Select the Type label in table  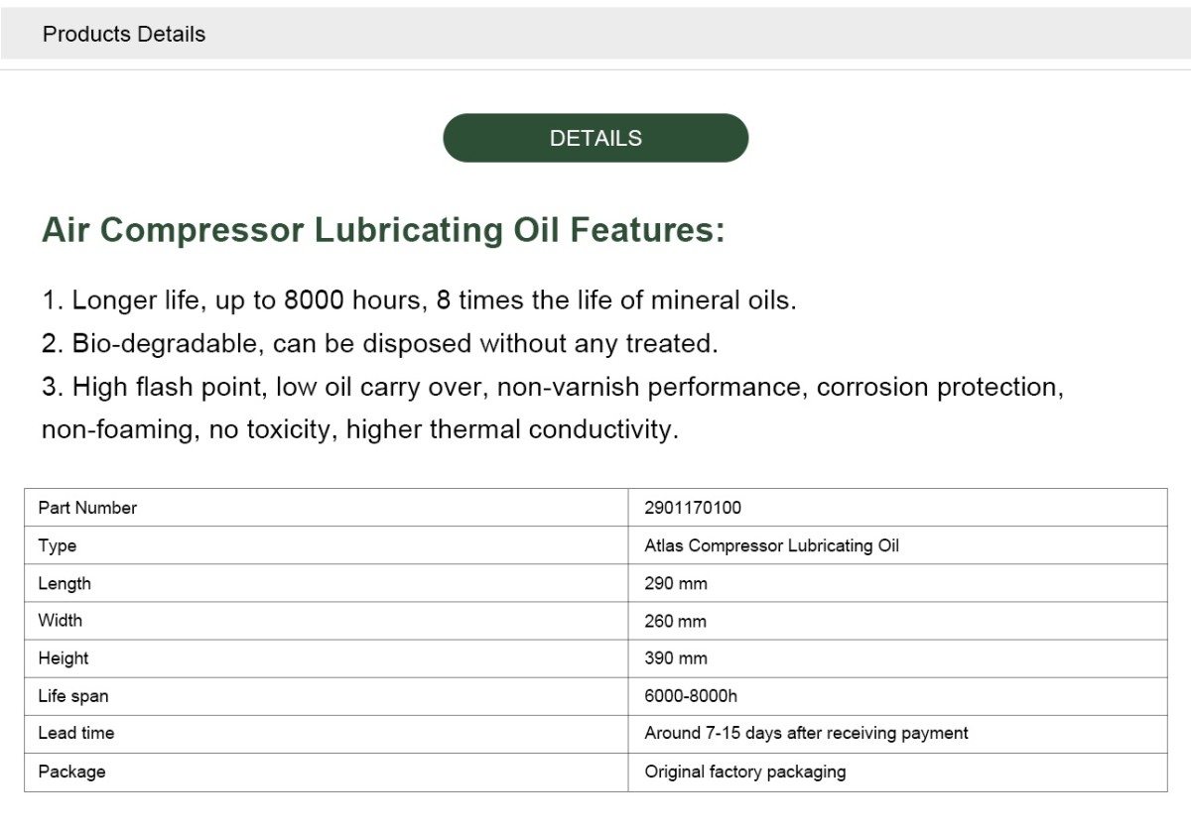[x=57, y=545]
